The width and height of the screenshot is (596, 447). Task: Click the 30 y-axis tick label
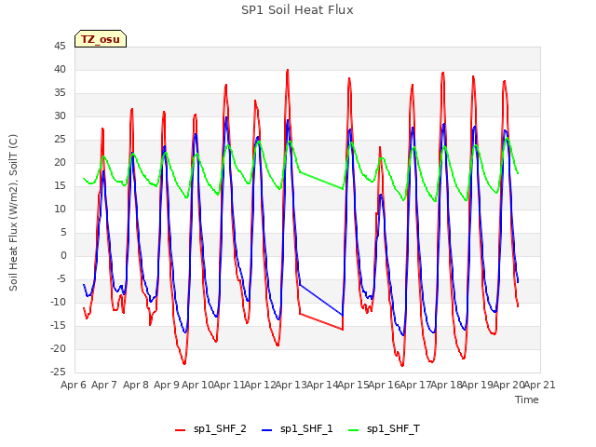(x=60, y=115)
